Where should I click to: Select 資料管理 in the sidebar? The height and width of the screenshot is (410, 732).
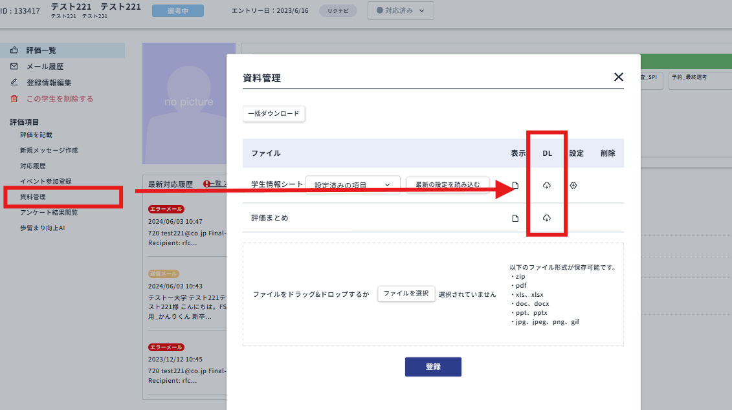pos(33,197)
